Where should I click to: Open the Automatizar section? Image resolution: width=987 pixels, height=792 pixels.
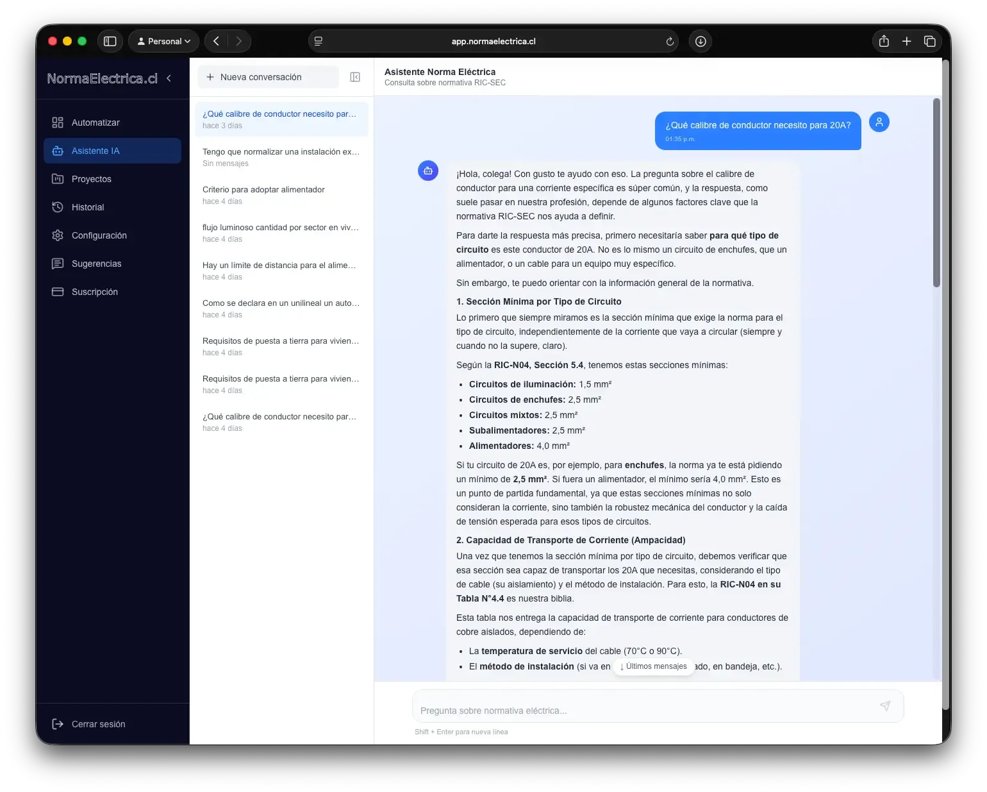tap(112, 122)
